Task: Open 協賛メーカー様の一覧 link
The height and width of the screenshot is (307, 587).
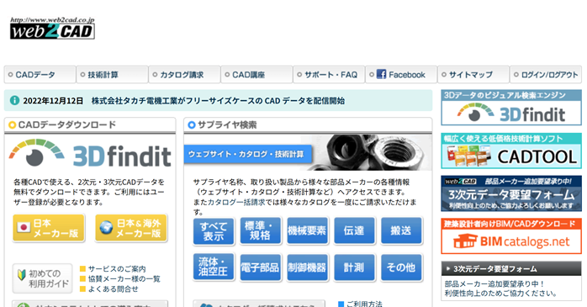Action: [x=124, y=279]
